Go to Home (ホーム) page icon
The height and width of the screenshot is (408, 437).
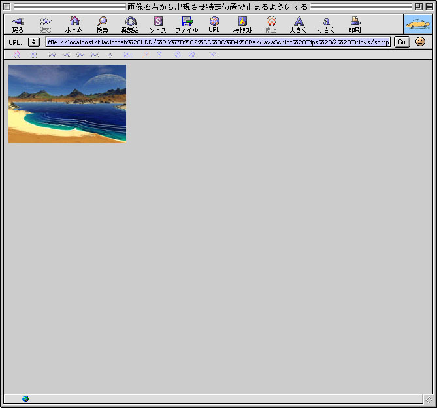74,21
